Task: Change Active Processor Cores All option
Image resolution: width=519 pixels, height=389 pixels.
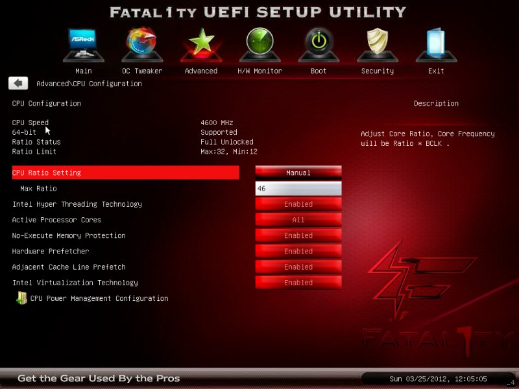Action: pyautogui.click(x=298, y=220)
